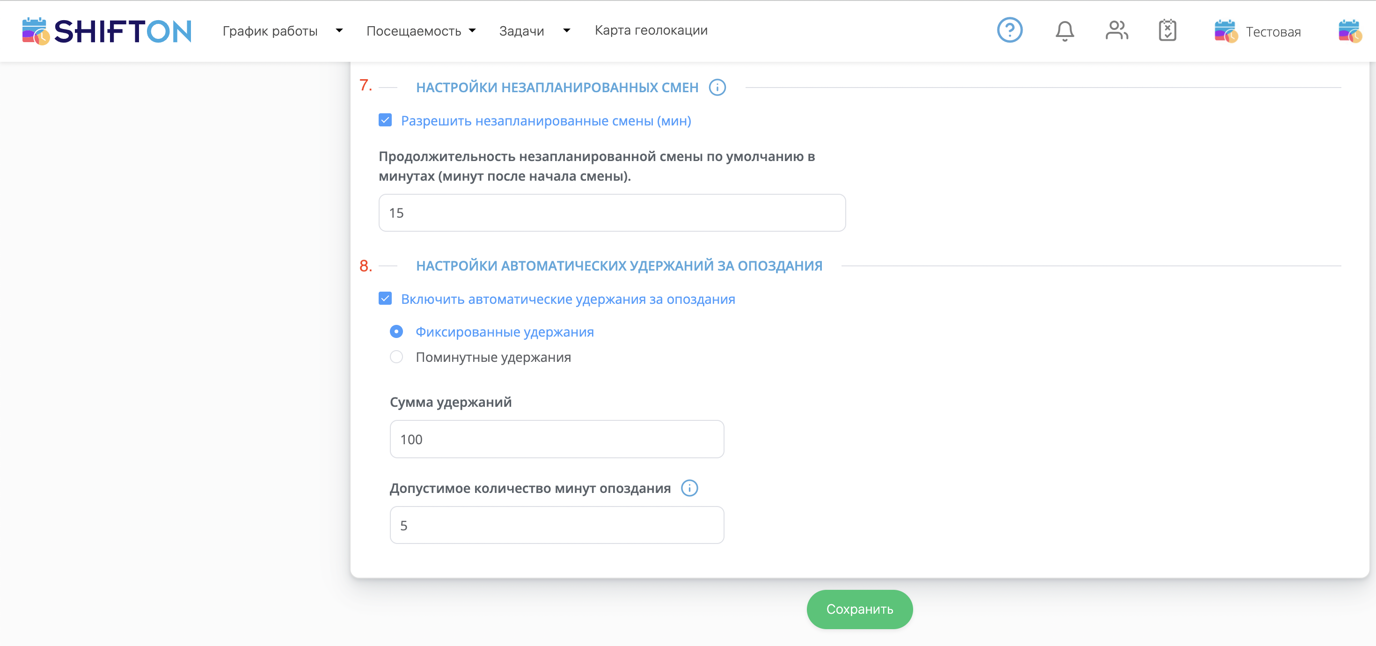Toggle Разрешить незапланированные смены checkbox
Screen dimensions: 1376x646
[x=385, y=120]
